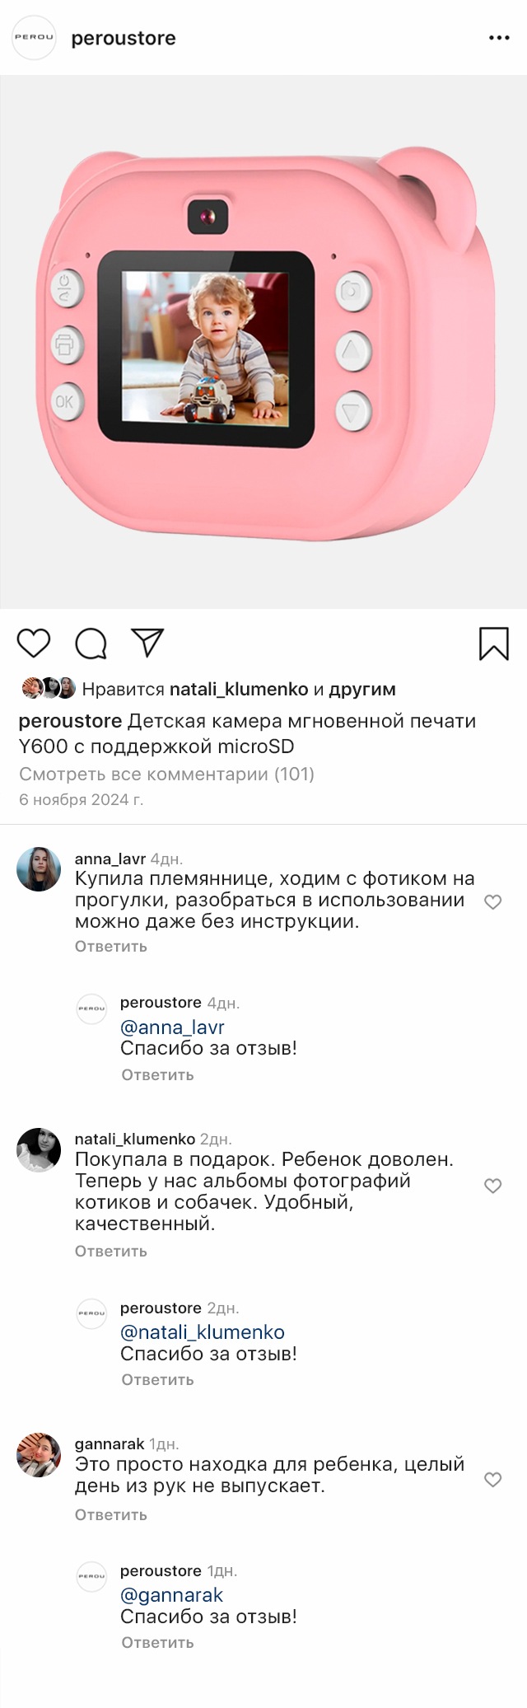This screenshot has height=1708, width=527.
Task: Share the post via the paper plane icon
Action: [x=148, y=643]
